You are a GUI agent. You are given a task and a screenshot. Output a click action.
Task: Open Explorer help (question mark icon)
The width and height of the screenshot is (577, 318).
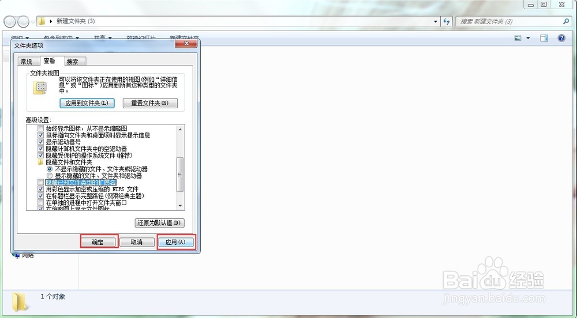561,38
